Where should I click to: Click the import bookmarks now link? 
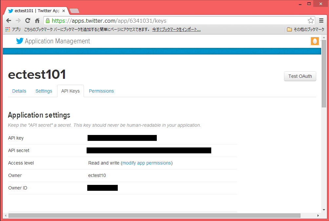point(176,30)
